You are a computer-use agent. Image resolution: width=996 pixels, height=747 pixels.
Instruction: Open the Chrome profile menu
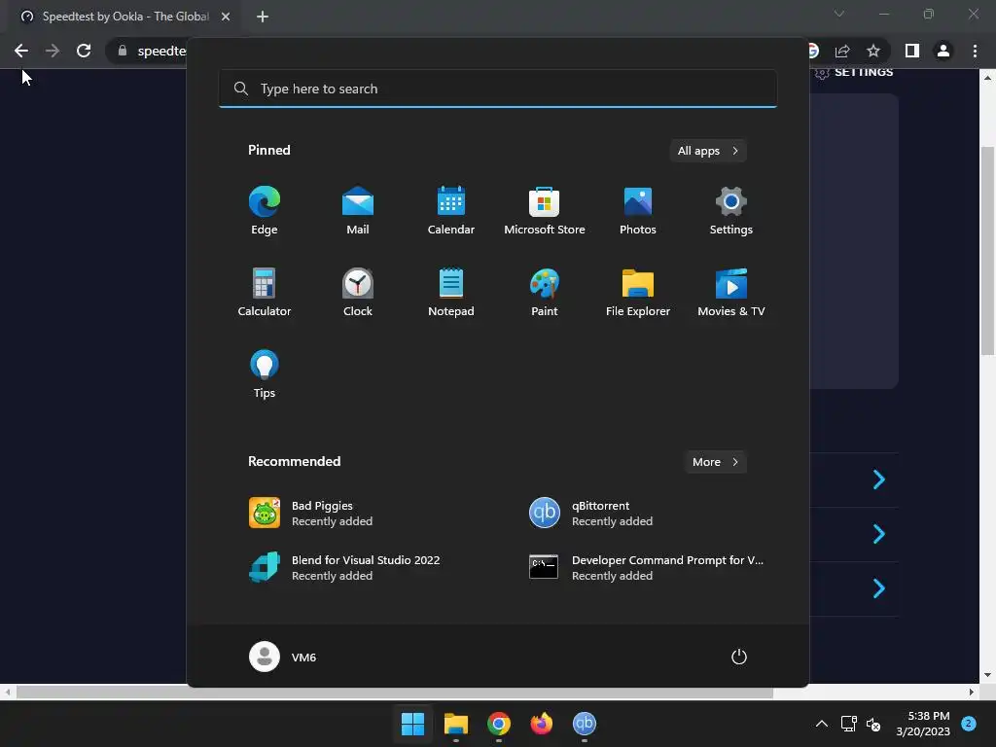943,51
